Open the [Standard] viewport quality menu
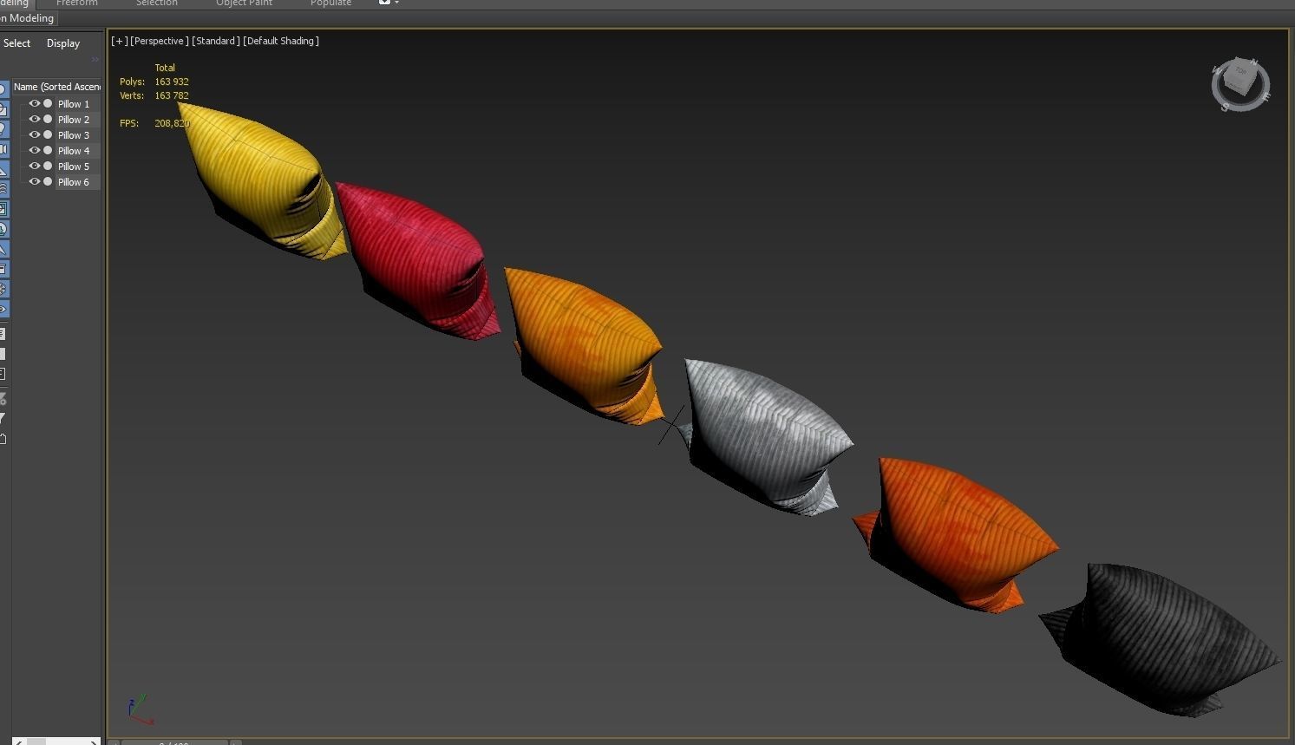Image resolution: width=1295 pixels, height=745 pixels. pos(216,41)
